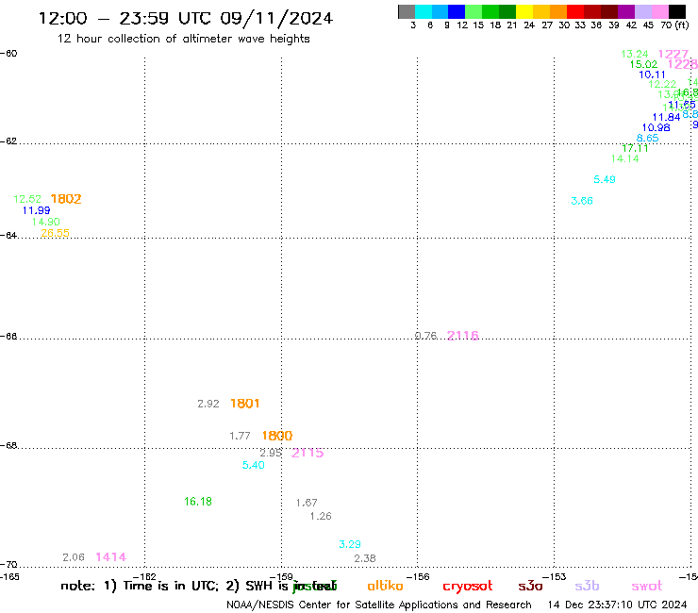Click the gold wave height value 26.55
Image resolution: width=698 pixels, height=613 pixels.
[x=55, y=233]
